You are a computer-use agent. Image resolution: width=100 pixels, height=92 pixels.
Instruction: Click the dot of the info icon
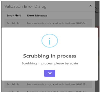(50, 38)
